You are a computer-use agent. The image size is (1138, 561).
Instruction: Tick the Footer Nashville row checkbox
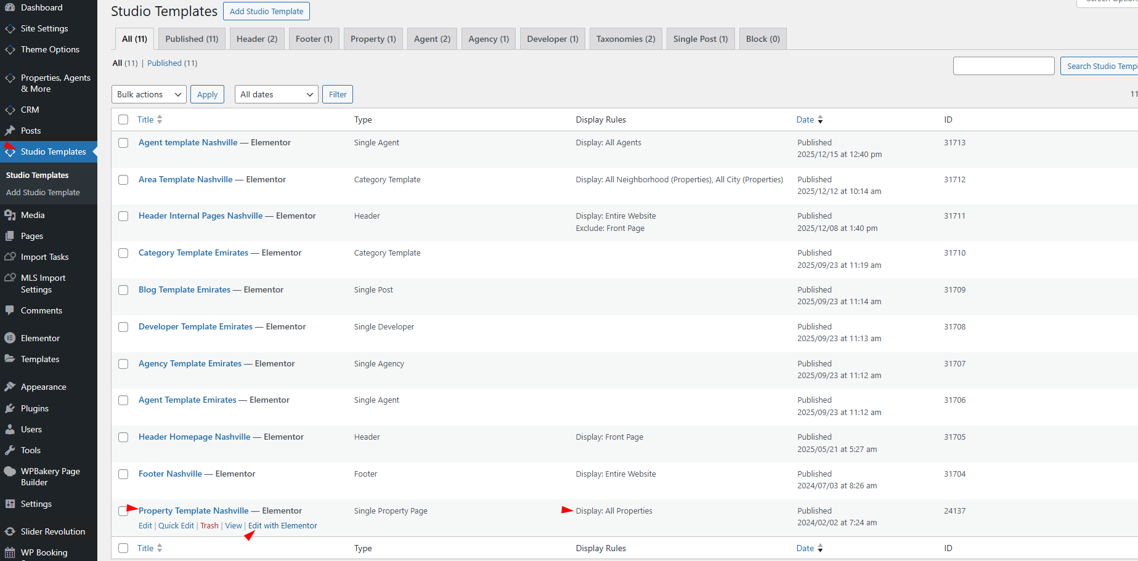pyautogui.click(x=123, y=474)
